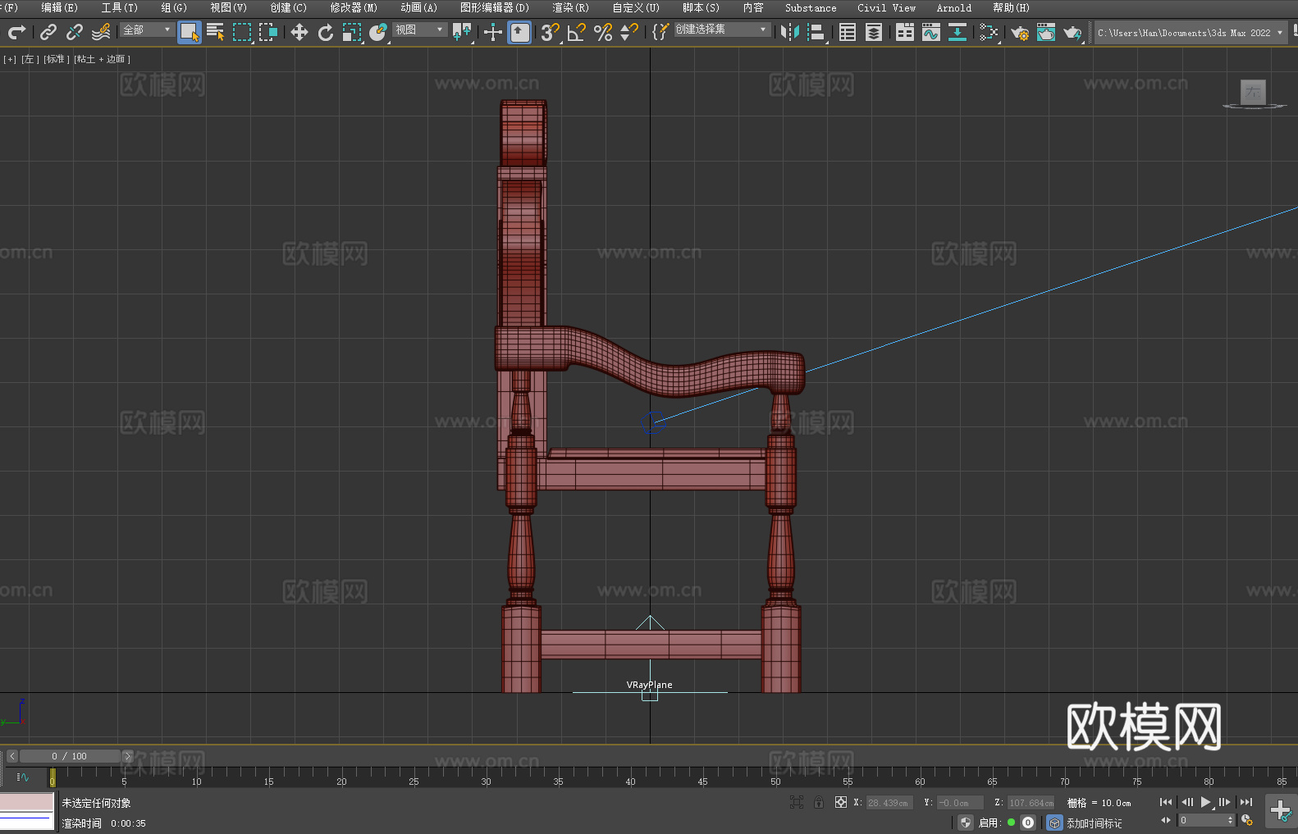The image size is (1298, 834).
Task: Toggle the Ribbon display icon
Action: click(905, 32)
